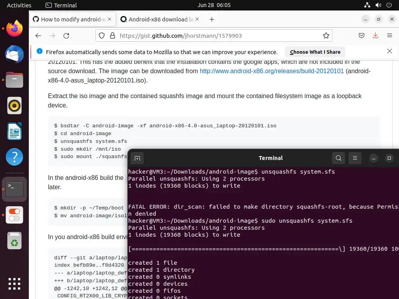Launch Thunderbird mail from the dock
The image size is (399, 299).
click(14, 54)
